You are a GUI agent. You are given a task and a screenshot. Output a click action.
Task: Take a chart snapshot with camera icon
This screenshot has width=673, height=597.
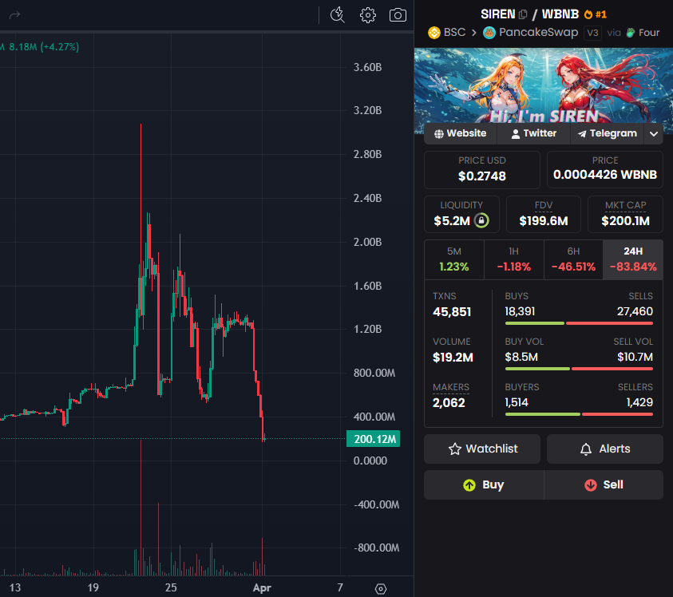pyautogui.click(x=398, y=15)
